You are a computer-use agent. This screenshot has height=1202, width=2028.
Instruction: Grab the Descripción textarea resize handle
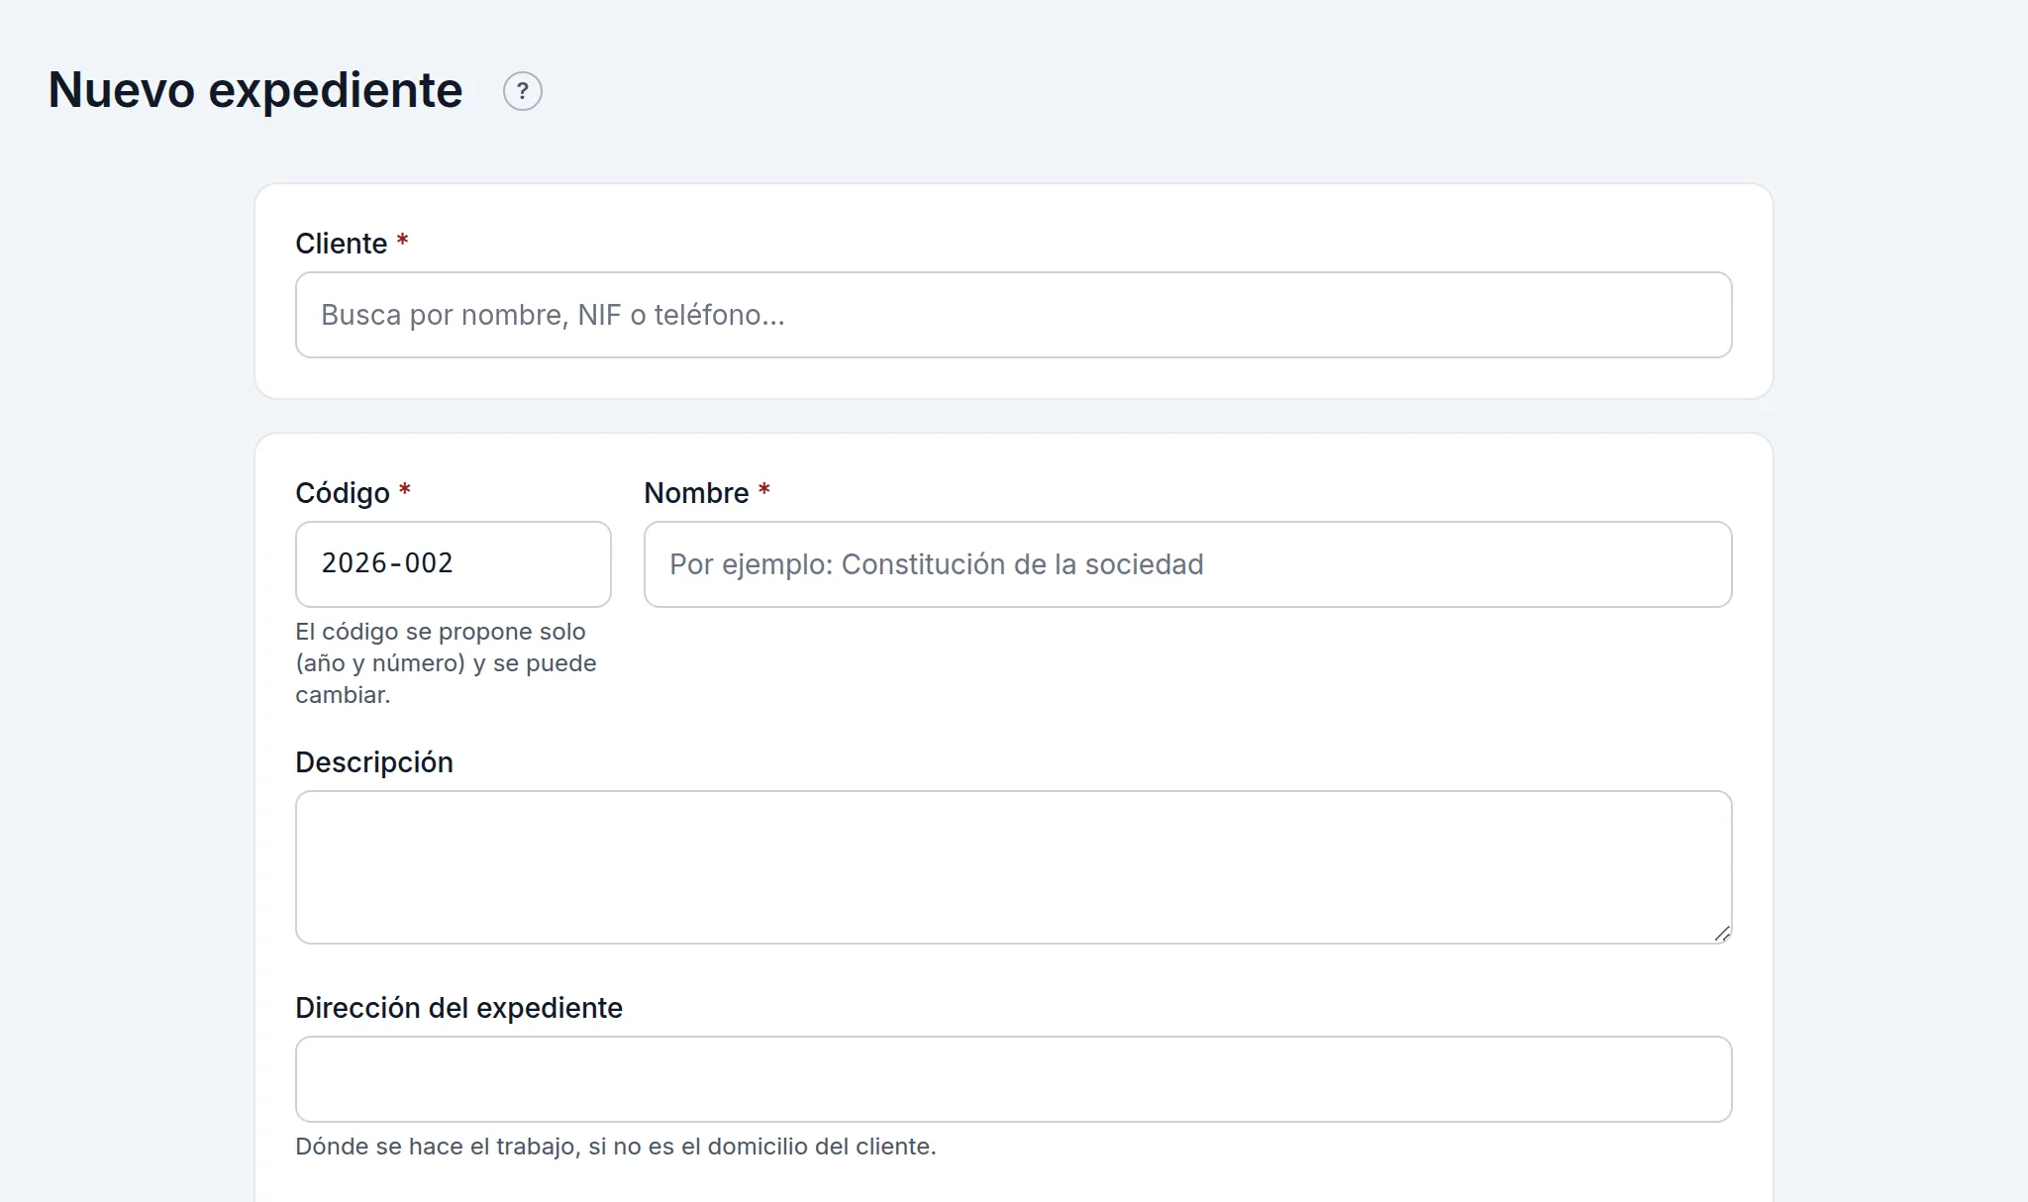1722,934
